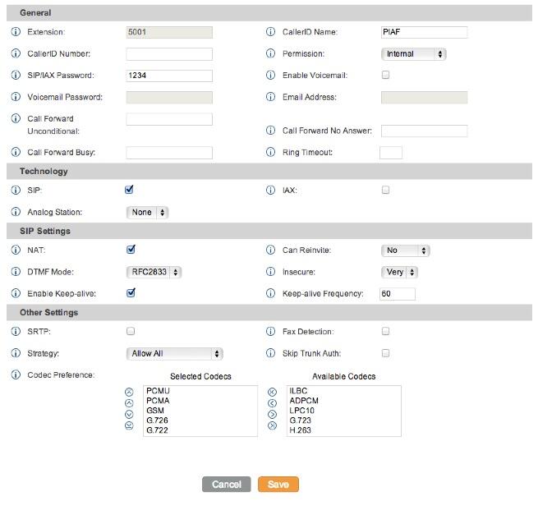Screen dimensions: 538x510
Task: Show help for DTMF Mode
Action: pyautogui.click(x=16, y=272)
